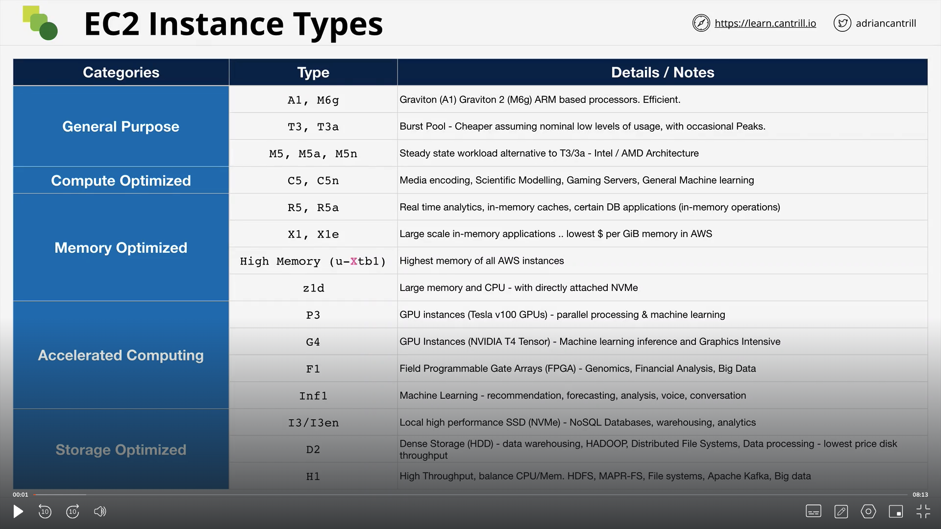Click the 00:01 elapsed time label
The image size is (941, 529).
[x=21, y=495]
